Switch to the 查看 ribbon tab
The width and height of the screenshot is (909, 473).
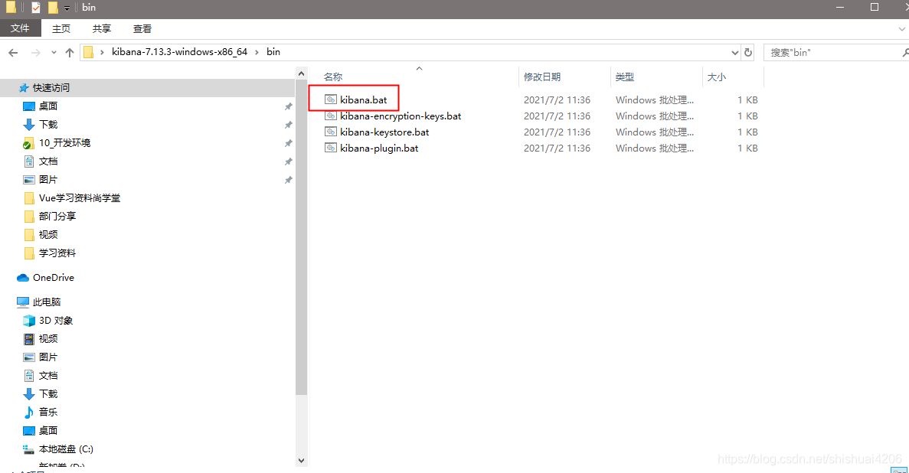(142, 28)
